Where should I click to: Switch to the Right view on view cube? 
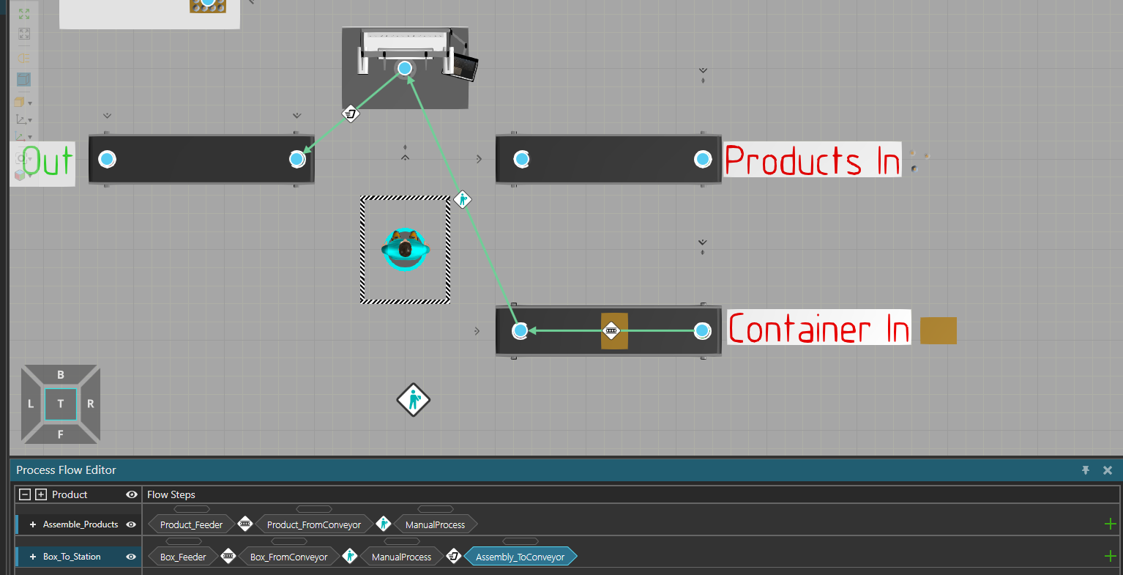point(90,404)
